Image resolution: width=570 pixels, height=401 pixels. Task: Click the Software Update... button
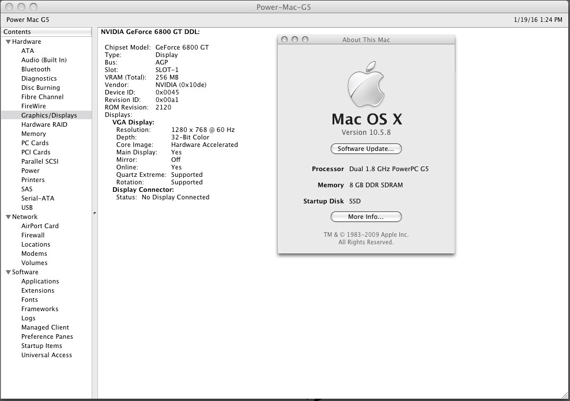click(366, 149)
